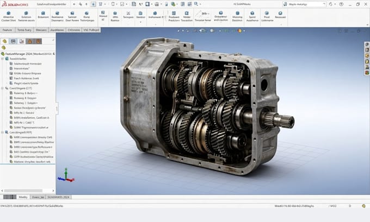The width and height of the screenshot is (370, 222).
Task: Click the 'Instument' ribbon tool
Action: (155, 15)
